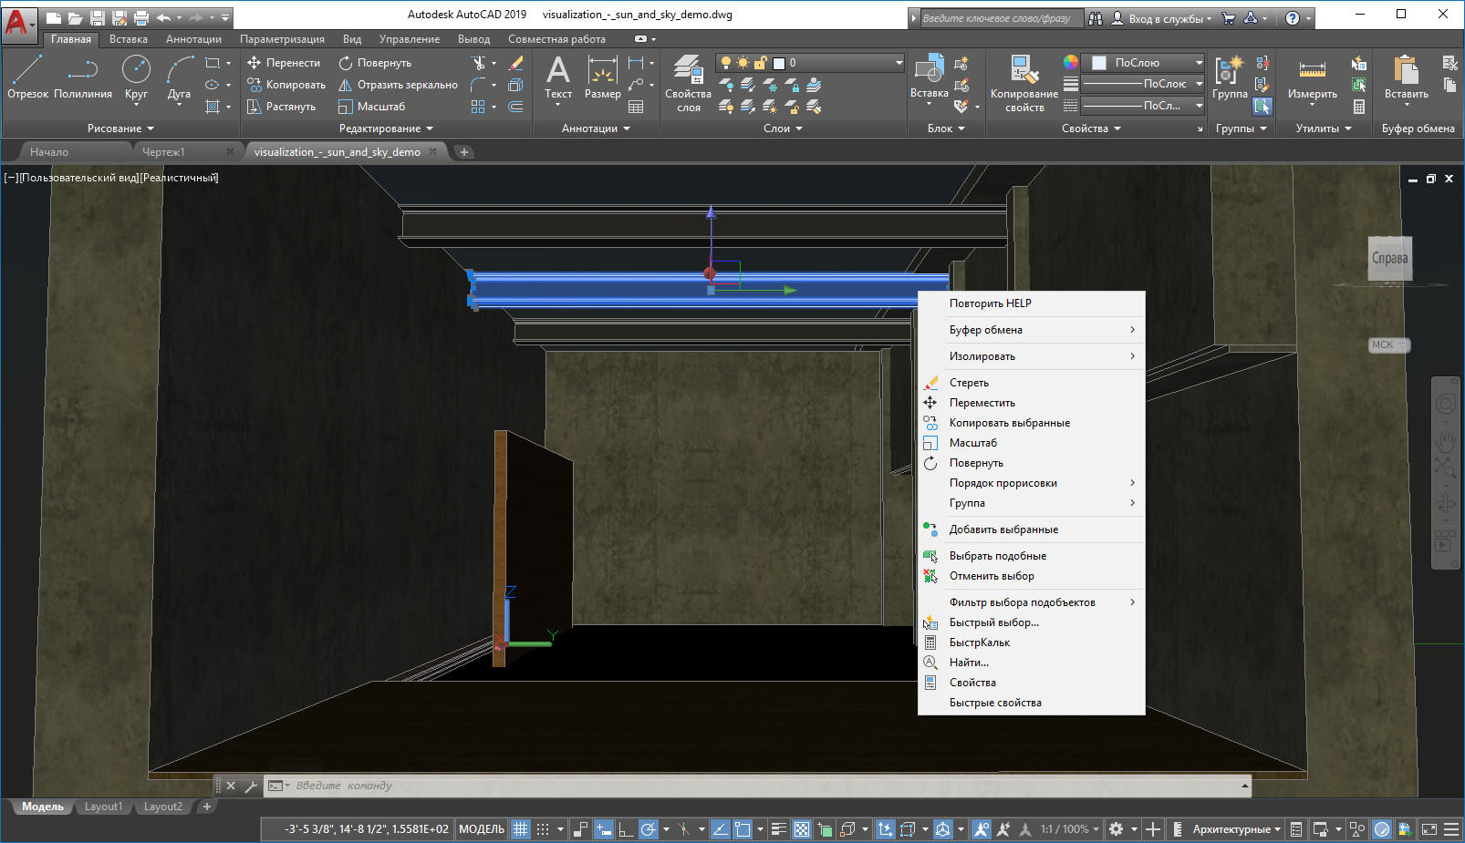Toggle polar tracking in status bar

[x=649, y=828]
